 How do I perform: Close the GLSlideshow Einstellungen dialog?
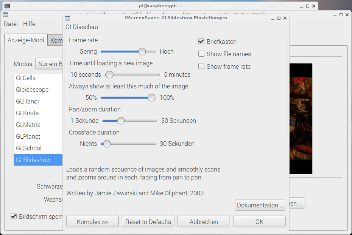tap(285, 18)
